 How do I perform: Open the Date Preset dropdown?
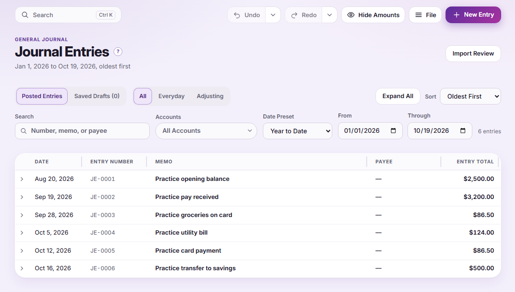(298, 131)
